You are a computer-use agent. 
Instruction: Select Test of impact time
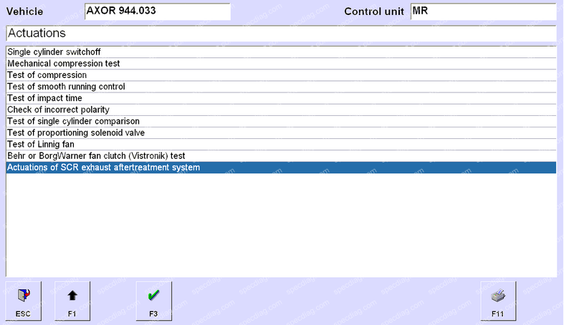(x=44, y=98)
